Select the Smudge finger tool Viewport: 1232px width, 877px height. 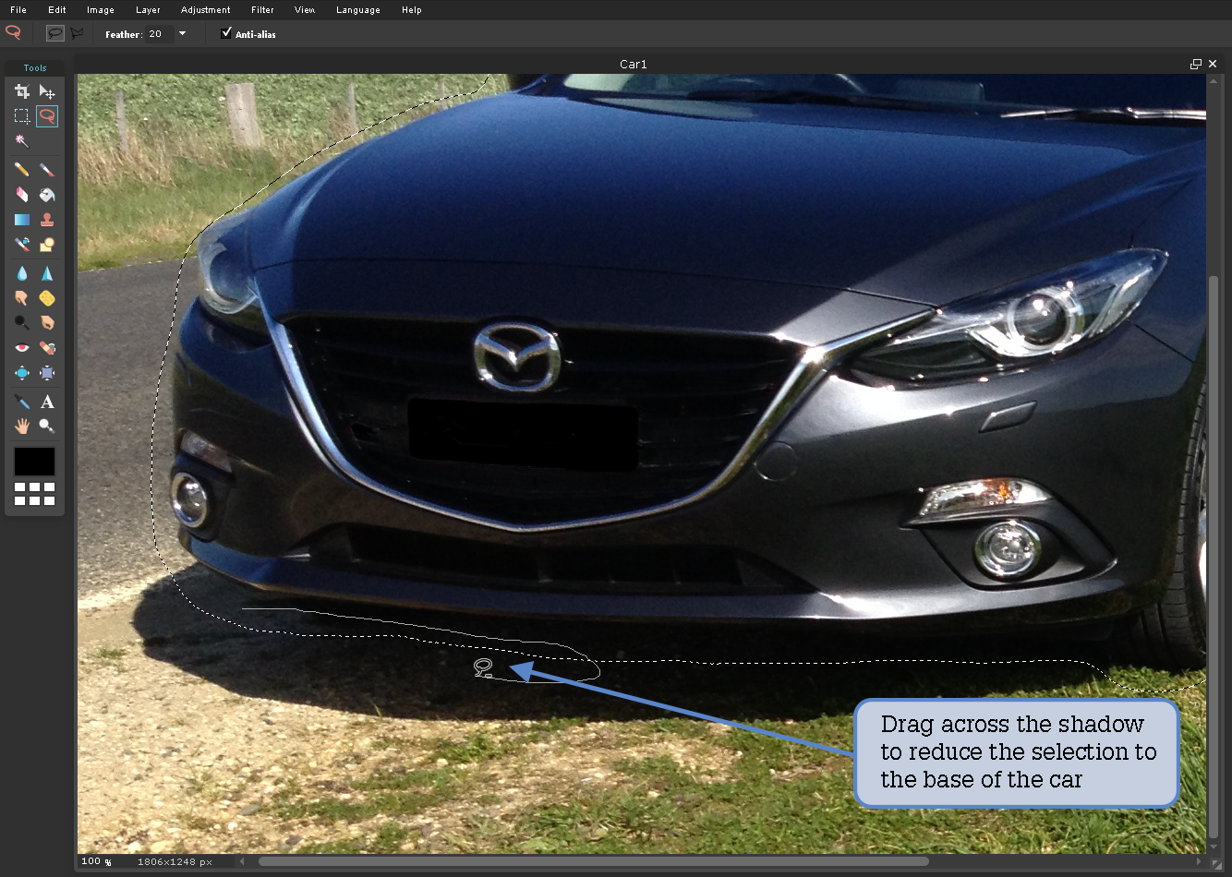(x=22, y=298)
